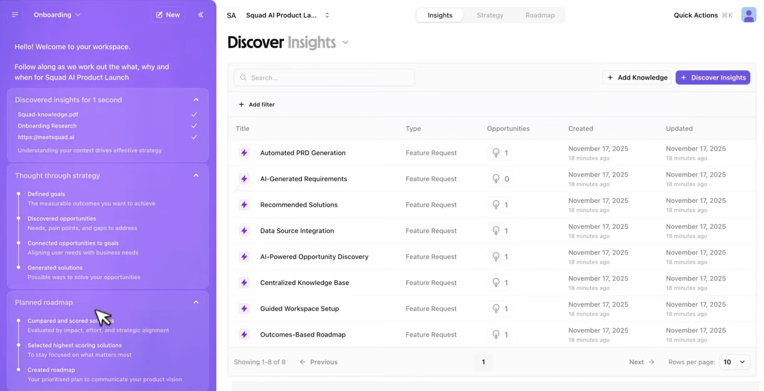Click lightning icon for AI-Powered Opportunity Discovery
764x391 pixels.
244,257
